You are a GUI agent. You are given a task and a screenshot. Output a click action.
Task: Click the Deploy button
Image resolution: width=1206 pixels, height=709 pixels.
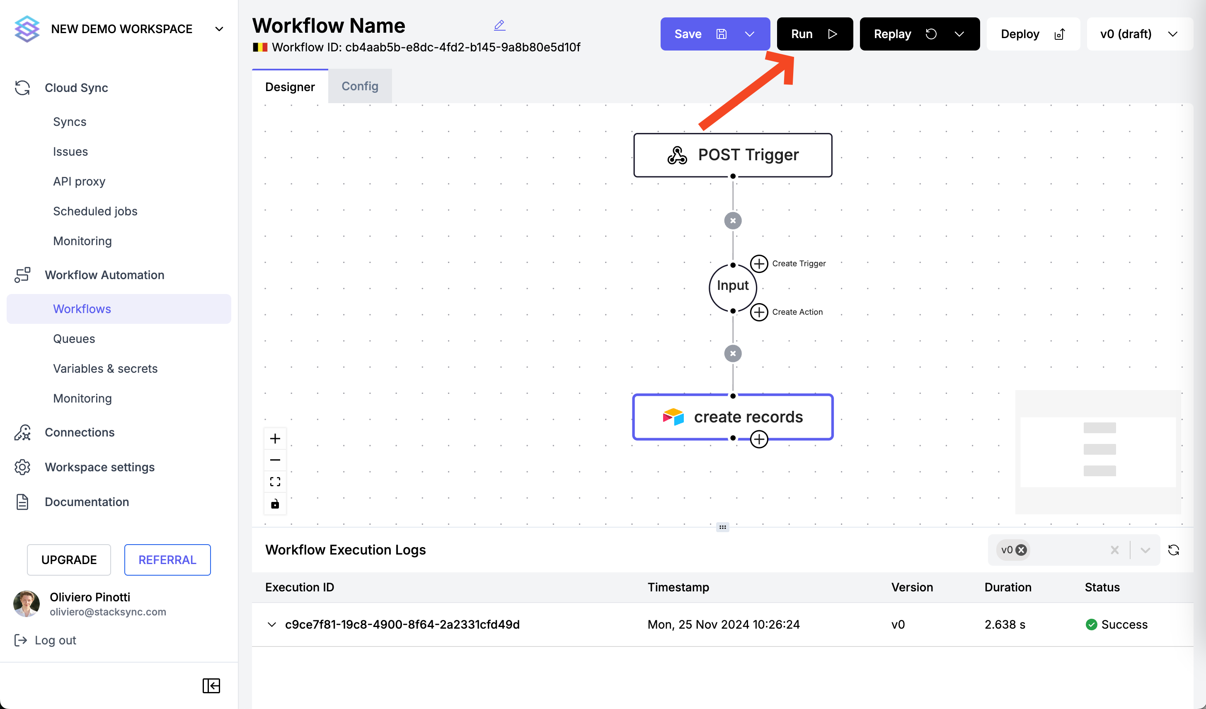(1032, 34)
